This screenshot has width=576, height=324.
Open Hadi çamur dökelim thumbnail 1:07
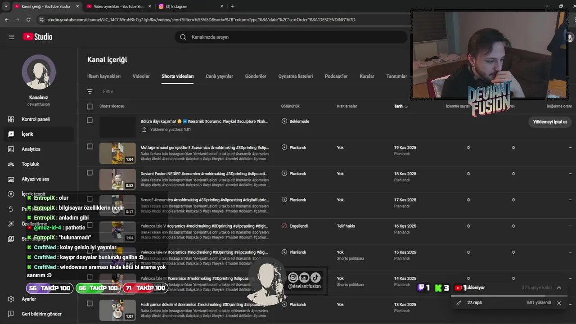[x=117, y=310]
